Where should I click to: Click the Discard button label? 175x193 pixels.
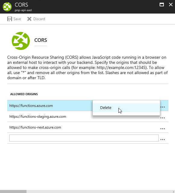39,19
